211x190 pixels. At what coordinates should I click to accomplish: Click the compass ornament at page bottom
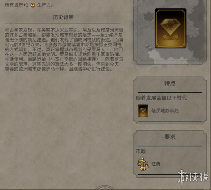pyautogui.click(x=105, y=187)
